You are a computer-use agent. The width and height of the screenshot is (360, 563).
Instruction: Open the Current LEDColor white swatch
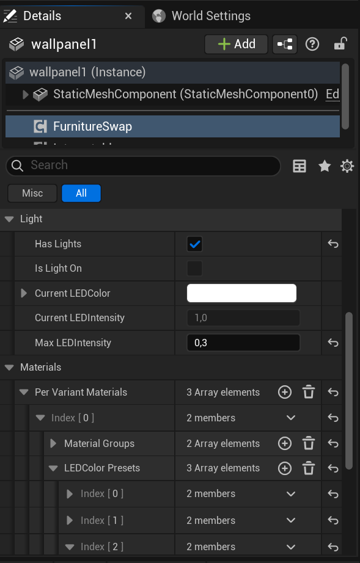[x=241, y=293]
